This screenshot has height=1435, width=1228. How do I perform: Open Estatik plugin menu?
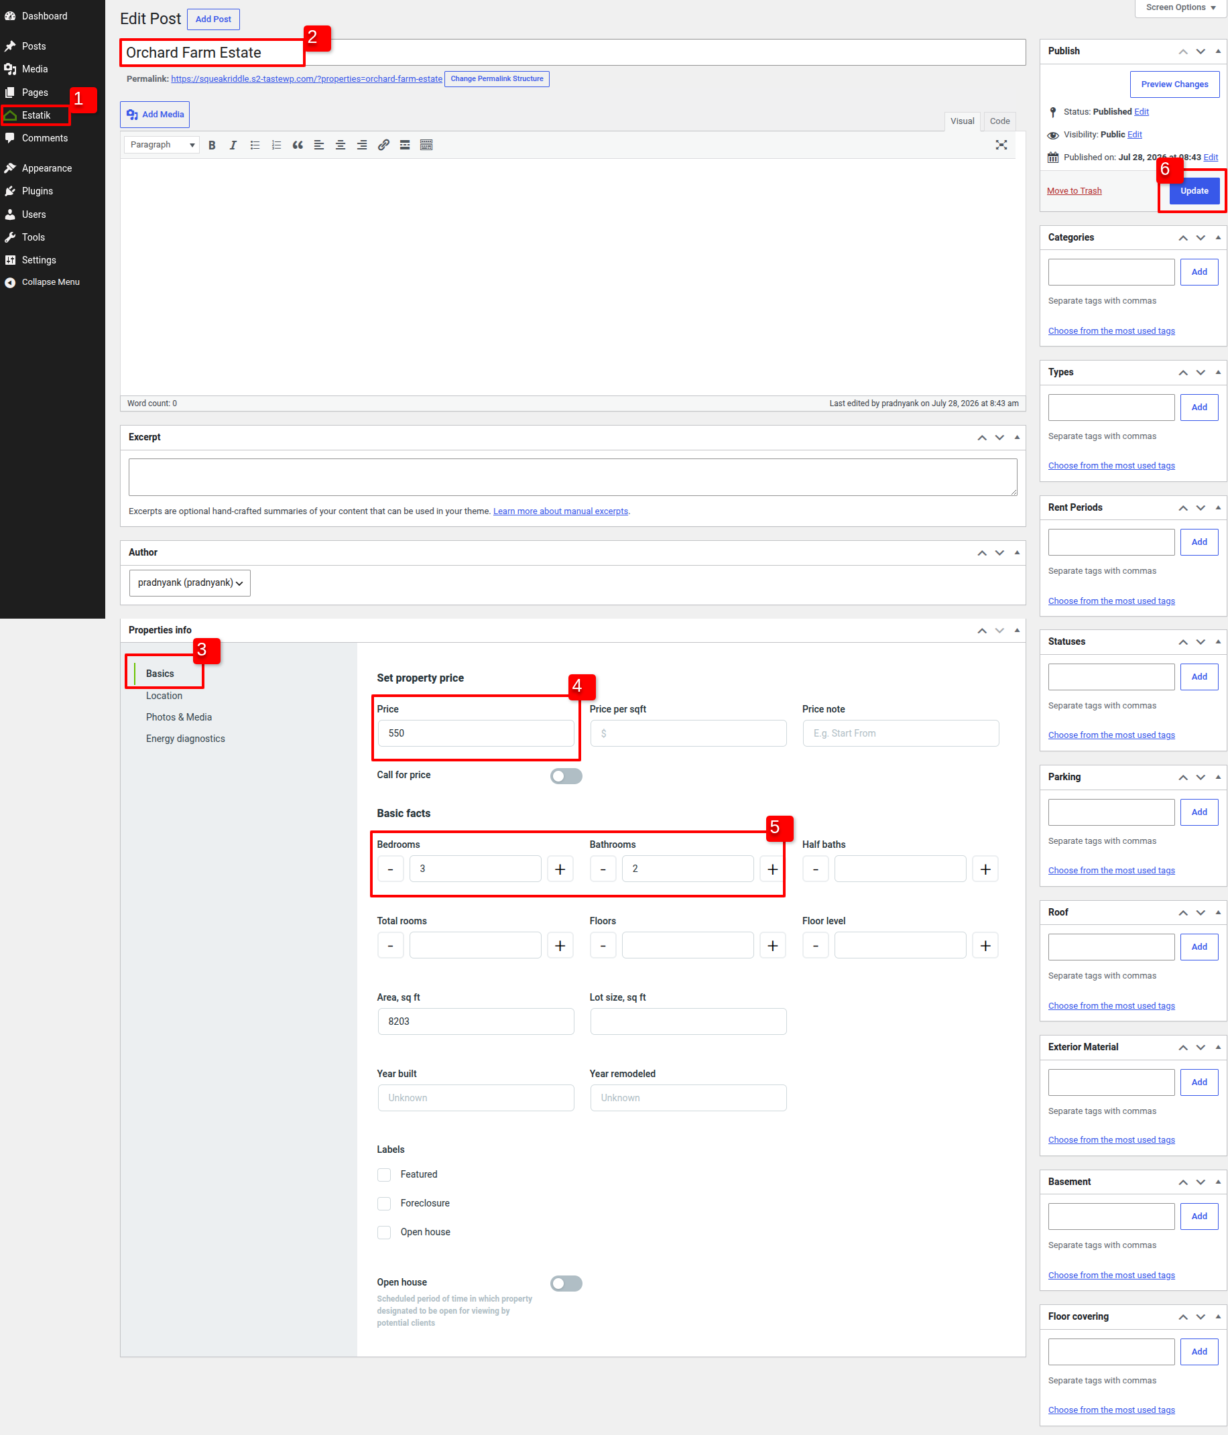tap(36, 116)
